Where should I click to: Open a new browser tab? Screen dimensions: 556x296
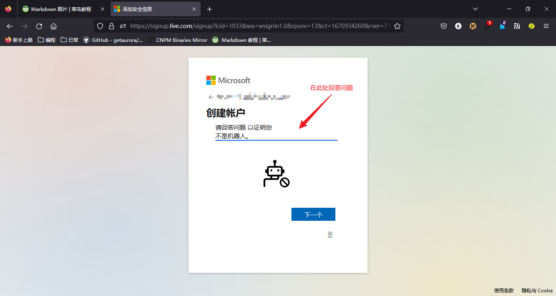[x=210, y=9]
